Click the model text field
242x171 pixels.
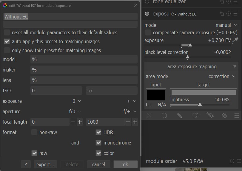pyautogui.click(x=84, y=60)
